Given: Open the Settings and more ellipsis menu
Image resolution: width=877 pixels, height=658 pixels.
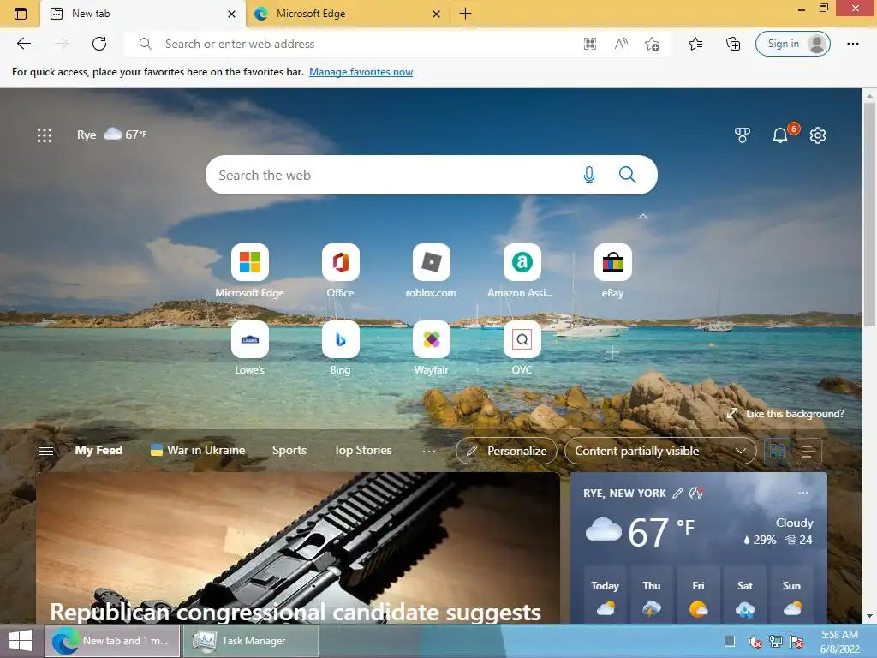Looking at the screenshot, I should (x=852, y=44).
